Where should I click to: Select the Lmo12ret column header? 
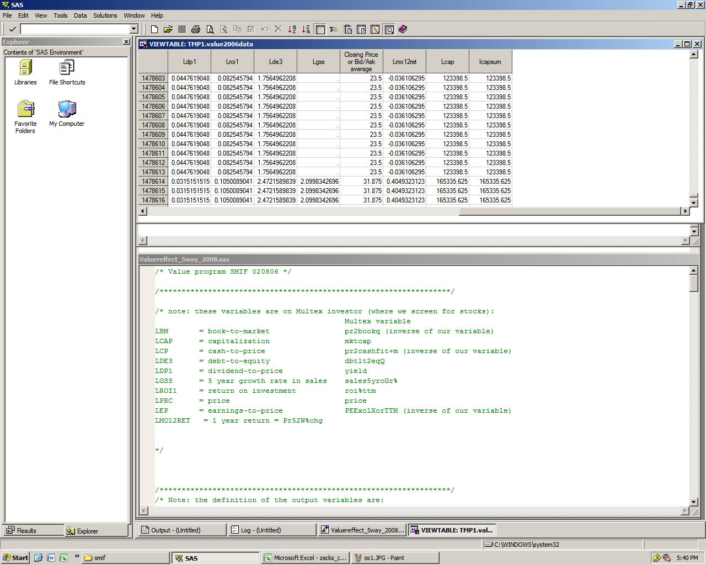(404, 62)
